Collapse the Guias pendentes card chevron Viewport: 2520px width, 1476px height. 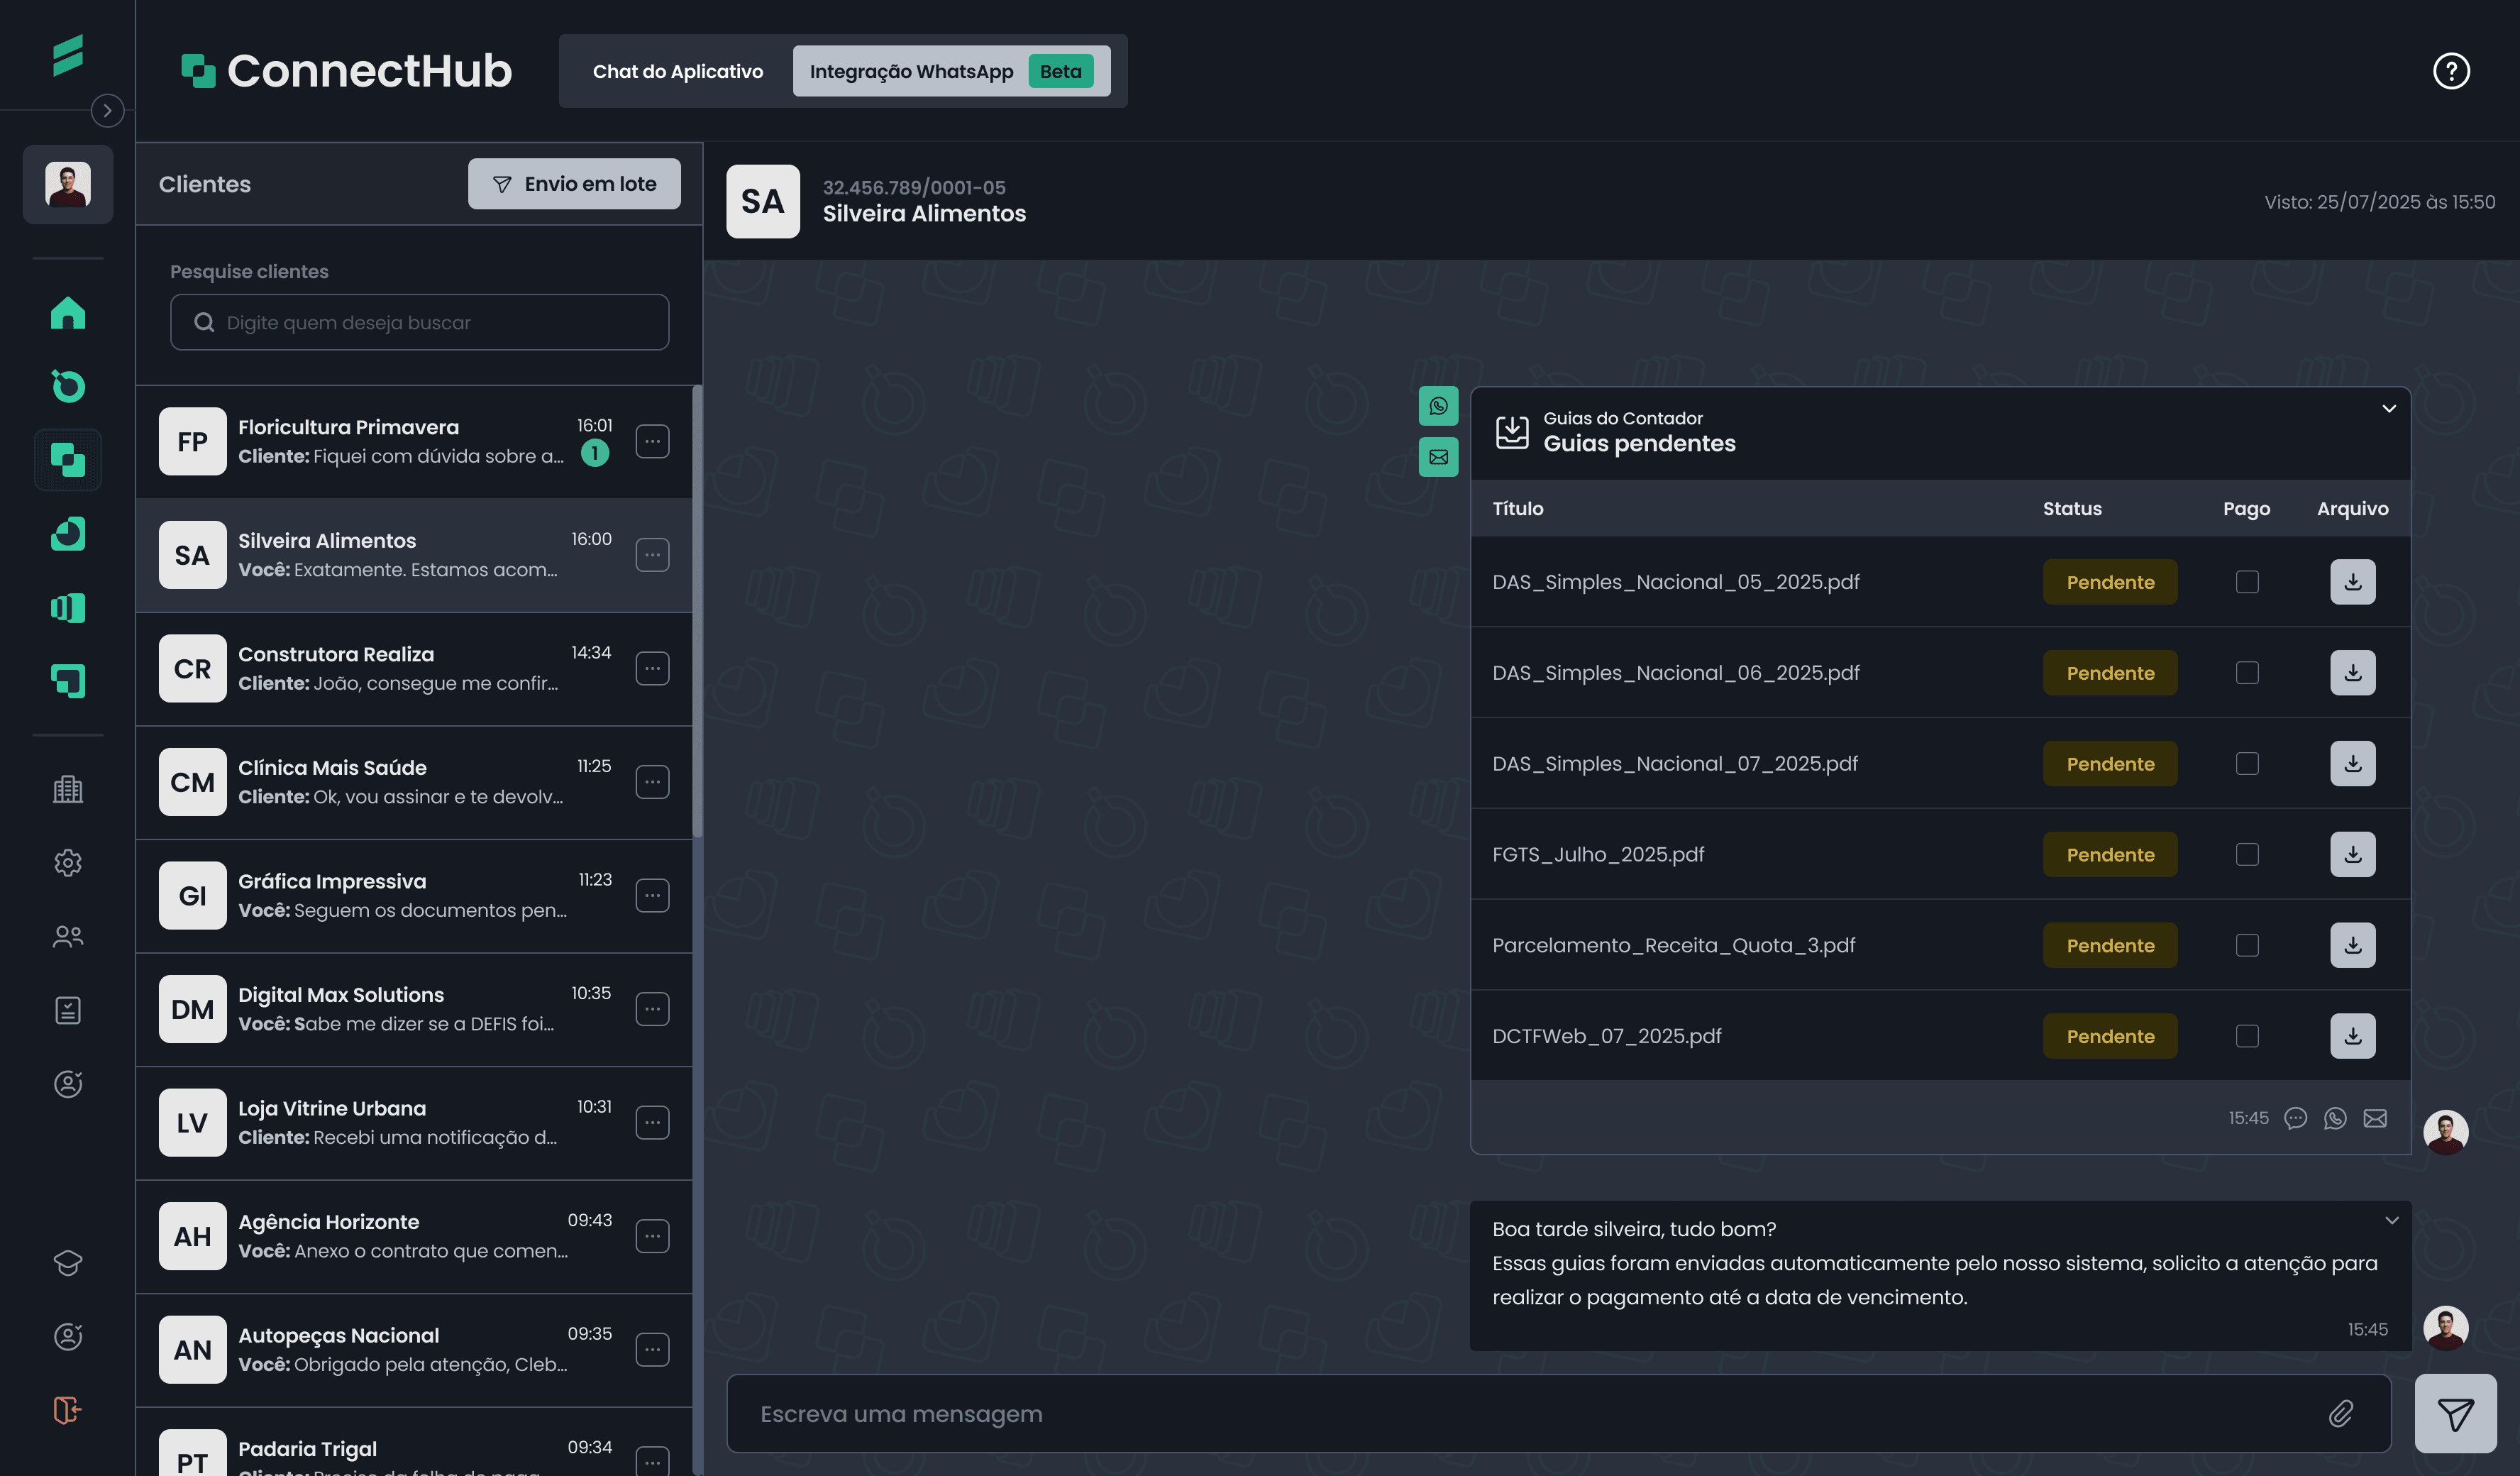[2389, 409]
